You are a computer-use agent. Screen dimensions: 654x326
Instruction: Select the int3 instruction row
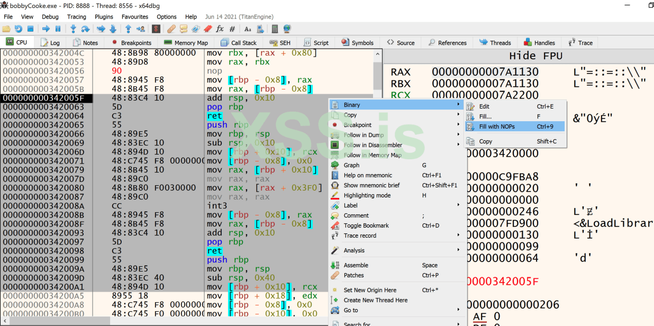(x=217, y=206)
